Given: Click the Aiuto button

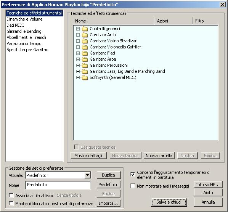Looking at the screenshot, I should (x=208, y=193).
